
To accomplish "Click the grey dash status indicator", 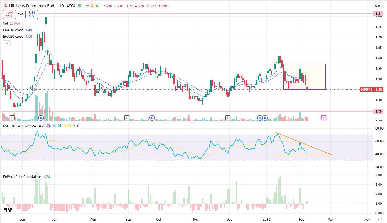I will [x=88, y=6].
